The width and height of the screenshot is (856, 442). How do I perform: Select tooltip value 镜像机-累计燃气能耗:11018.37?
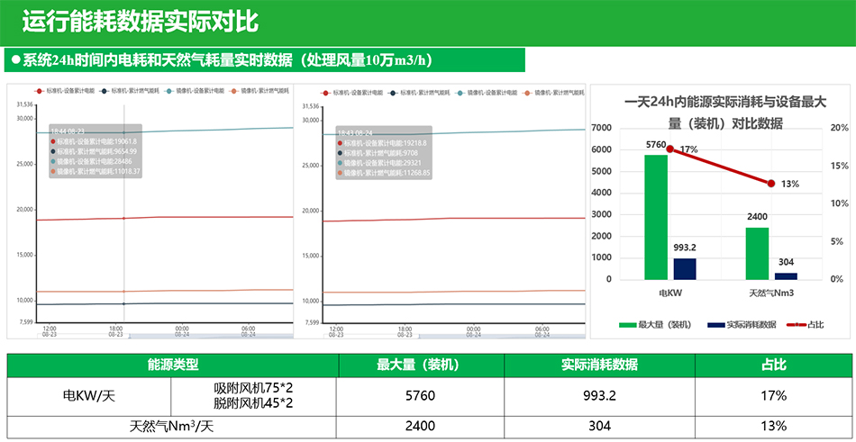click(x=95, y=171)
